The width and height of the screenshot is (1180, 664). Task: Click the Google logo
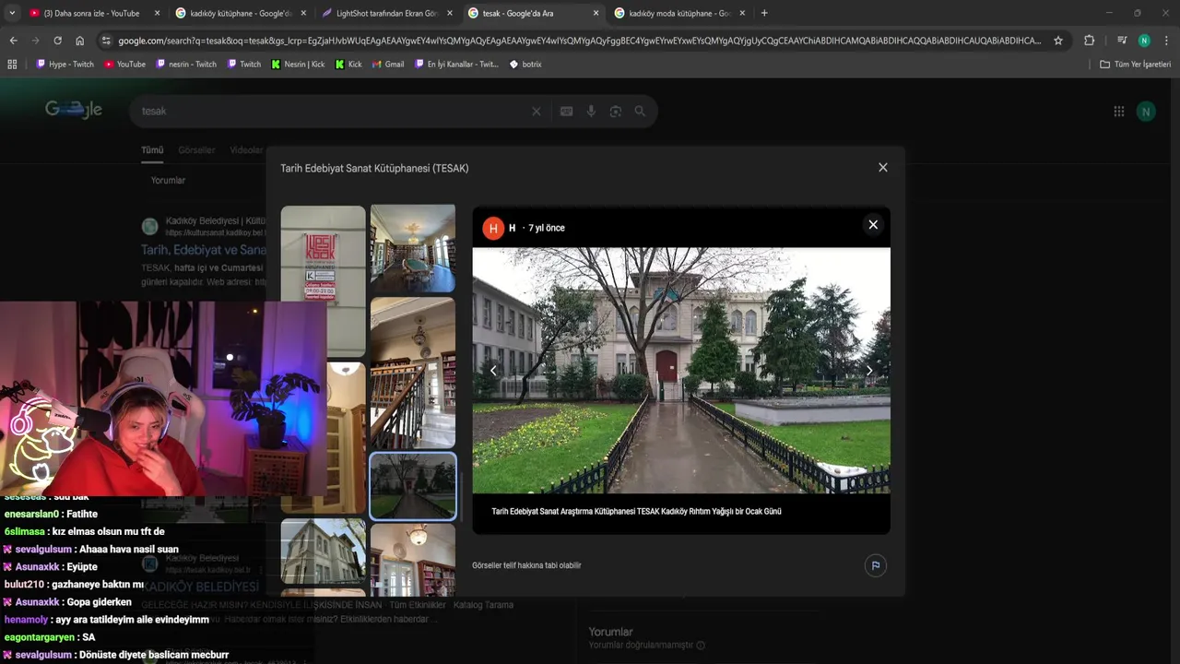pos(74,110)
